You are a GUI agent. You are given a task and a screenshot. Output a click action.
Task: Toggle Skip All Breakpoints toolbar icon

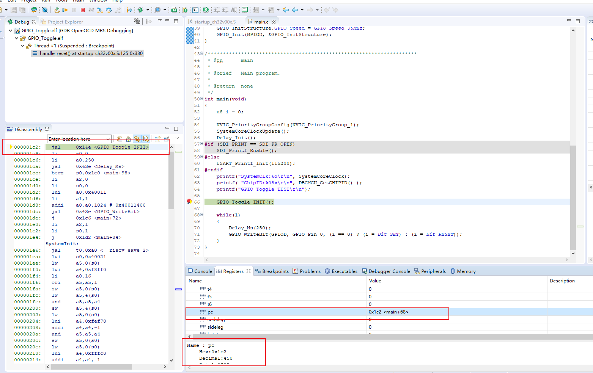point(45,10)
